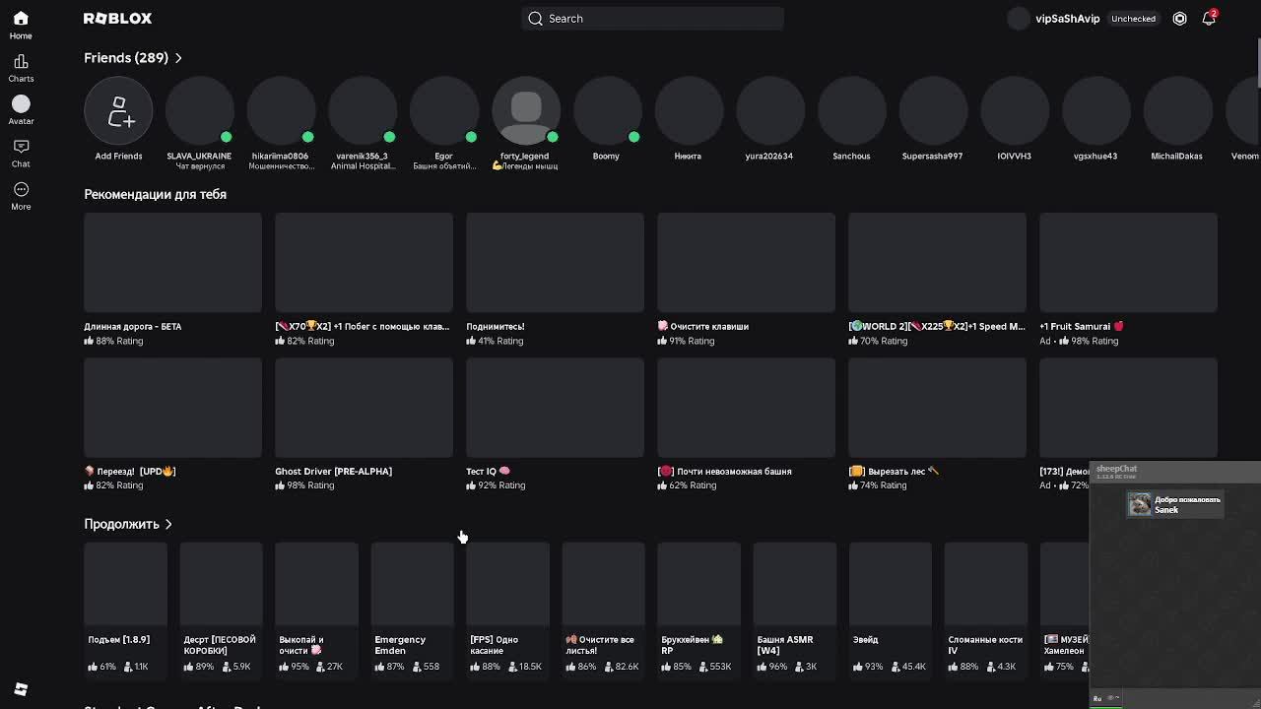
Task: Open the Robux balance icon
Action: coord(1179,19)
